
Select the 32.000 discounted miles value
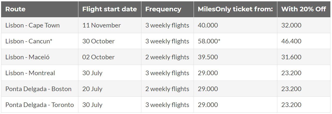pyautogui.click(x=291, y=25)
